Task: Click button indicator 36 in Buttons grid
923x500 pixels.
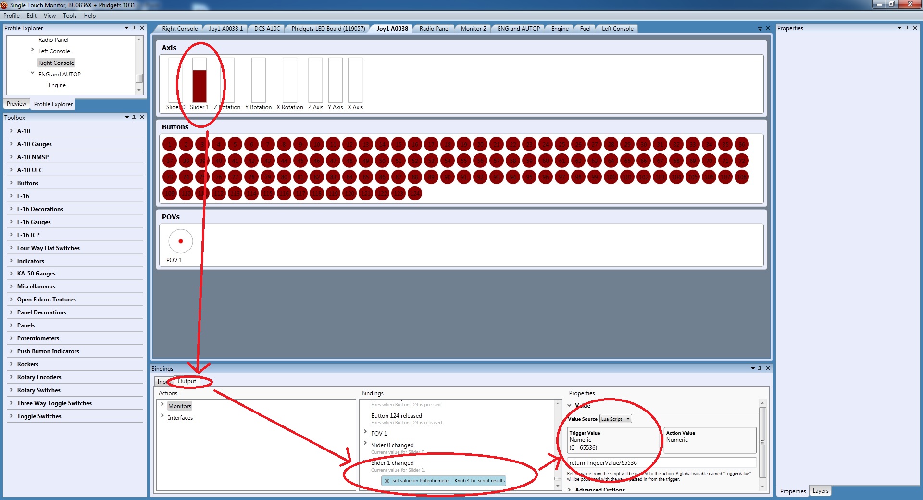Action: [x=742, y=144]
